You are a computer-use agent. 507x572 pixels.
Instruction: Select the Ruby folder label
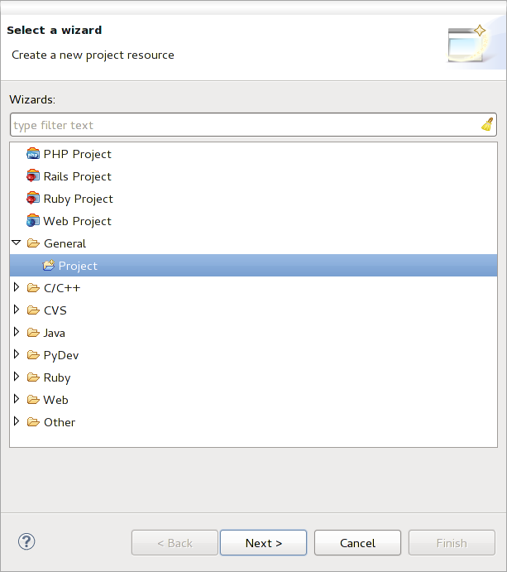coord(57,377)
